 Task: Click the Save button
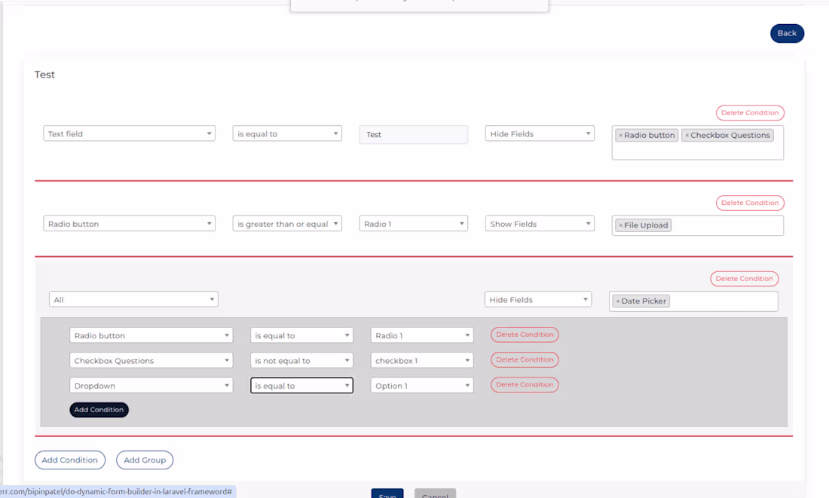coord(387,493)
